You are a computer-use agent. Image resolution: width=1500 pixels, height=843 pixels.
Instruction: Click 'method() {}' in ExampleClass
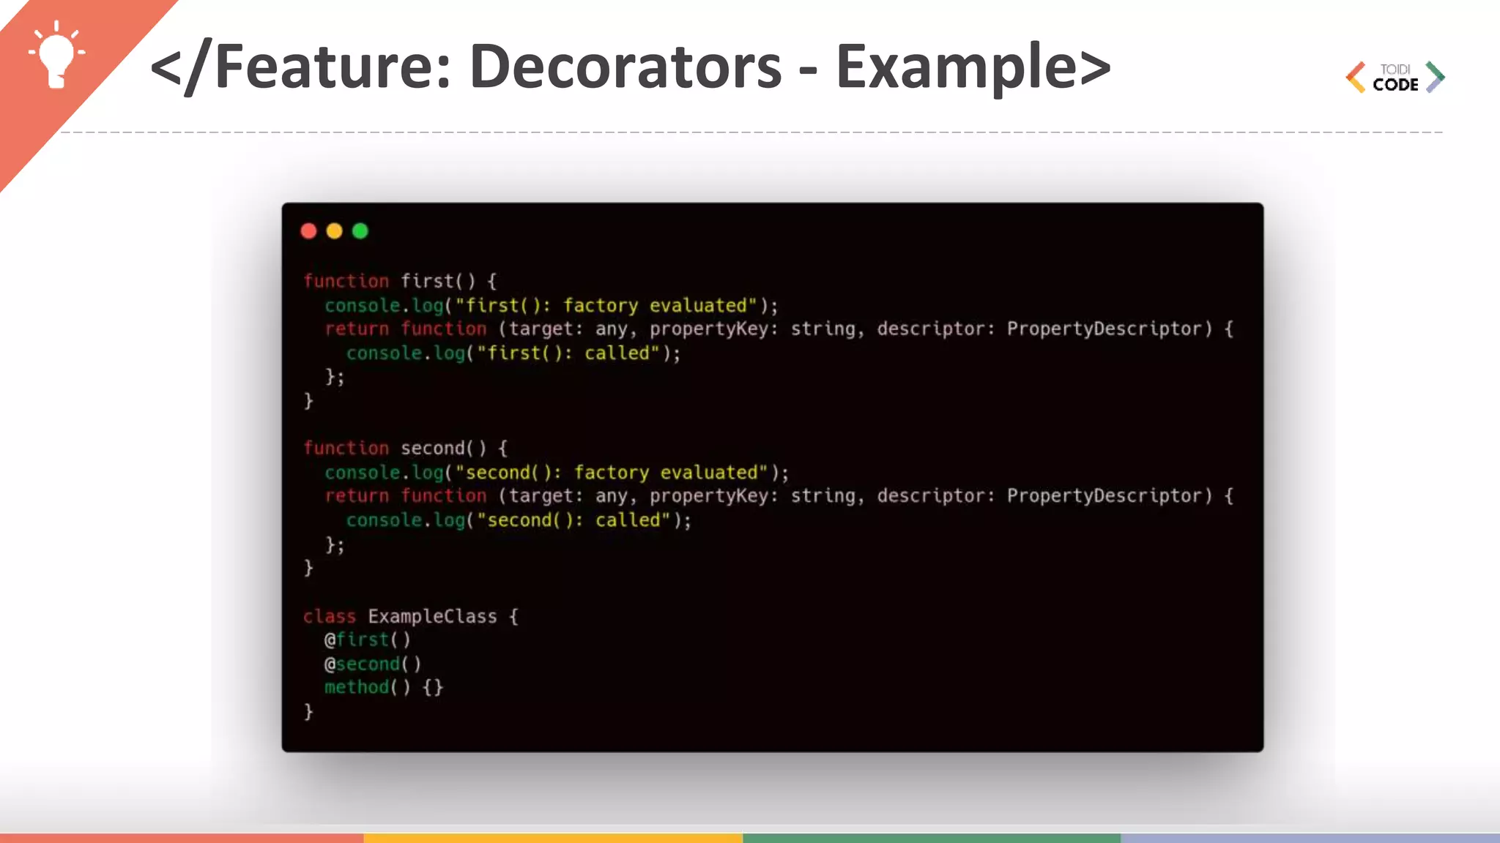[384, 687]
